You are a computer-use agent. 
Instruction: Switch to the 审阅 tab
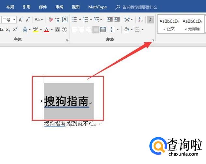tap(59, 7)
